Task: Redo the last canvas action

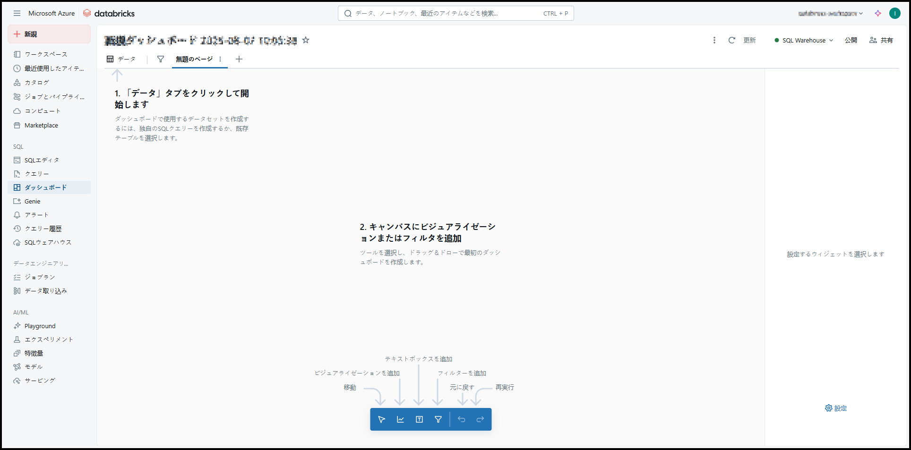Action: (x=480, y=419)
